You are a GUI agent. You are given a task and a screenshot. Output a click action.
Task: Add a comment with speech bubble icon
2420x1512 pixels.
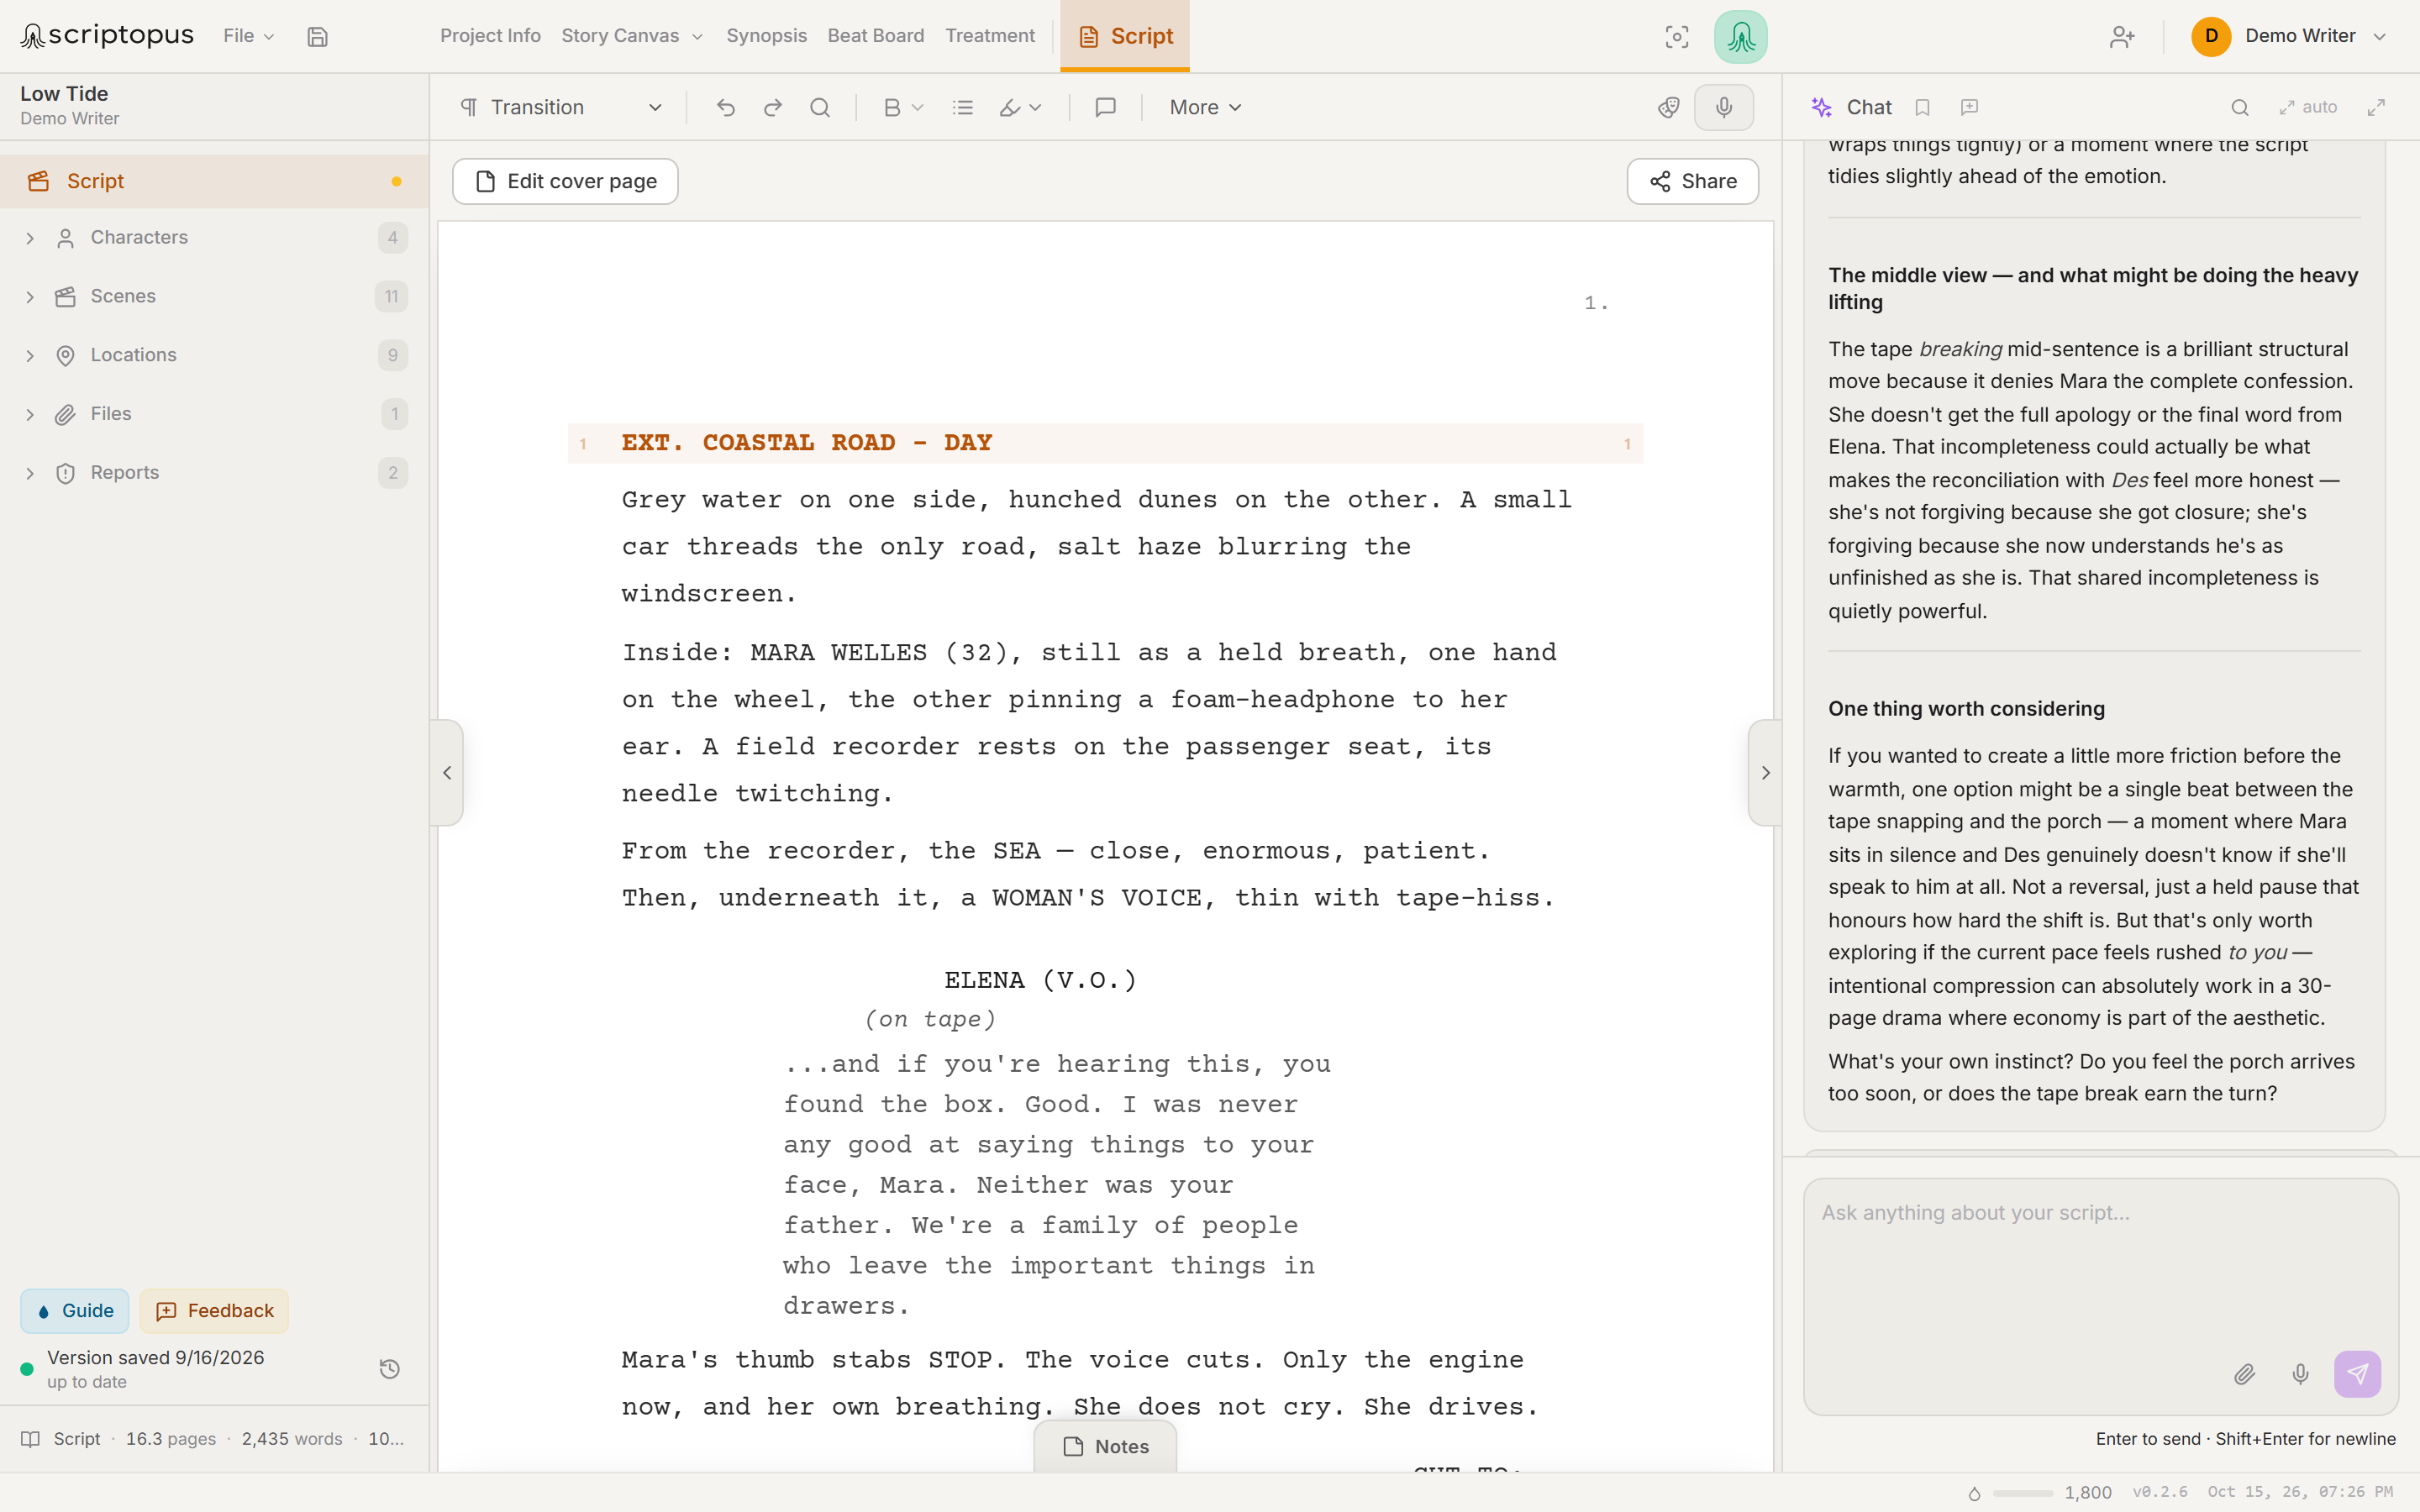1105,107
